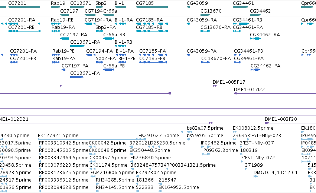This screenshot has width=316, height=193.
Task: Select the gene label reading exactly CG7201
Action: click(17, 3)
